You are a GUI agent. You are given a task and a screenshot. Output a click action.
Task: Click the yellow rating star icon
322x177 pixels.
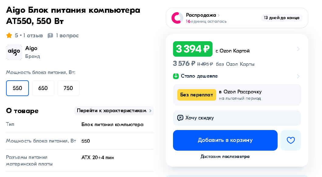click(9, 35)
